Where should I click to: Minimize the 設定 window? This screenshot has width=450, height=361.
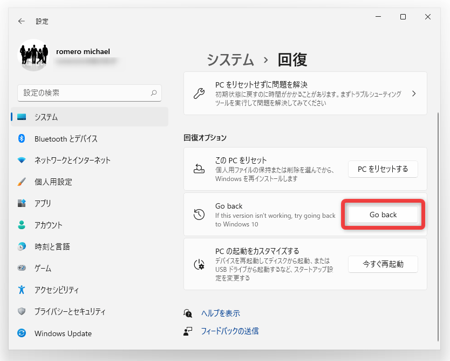pos(378,17)
